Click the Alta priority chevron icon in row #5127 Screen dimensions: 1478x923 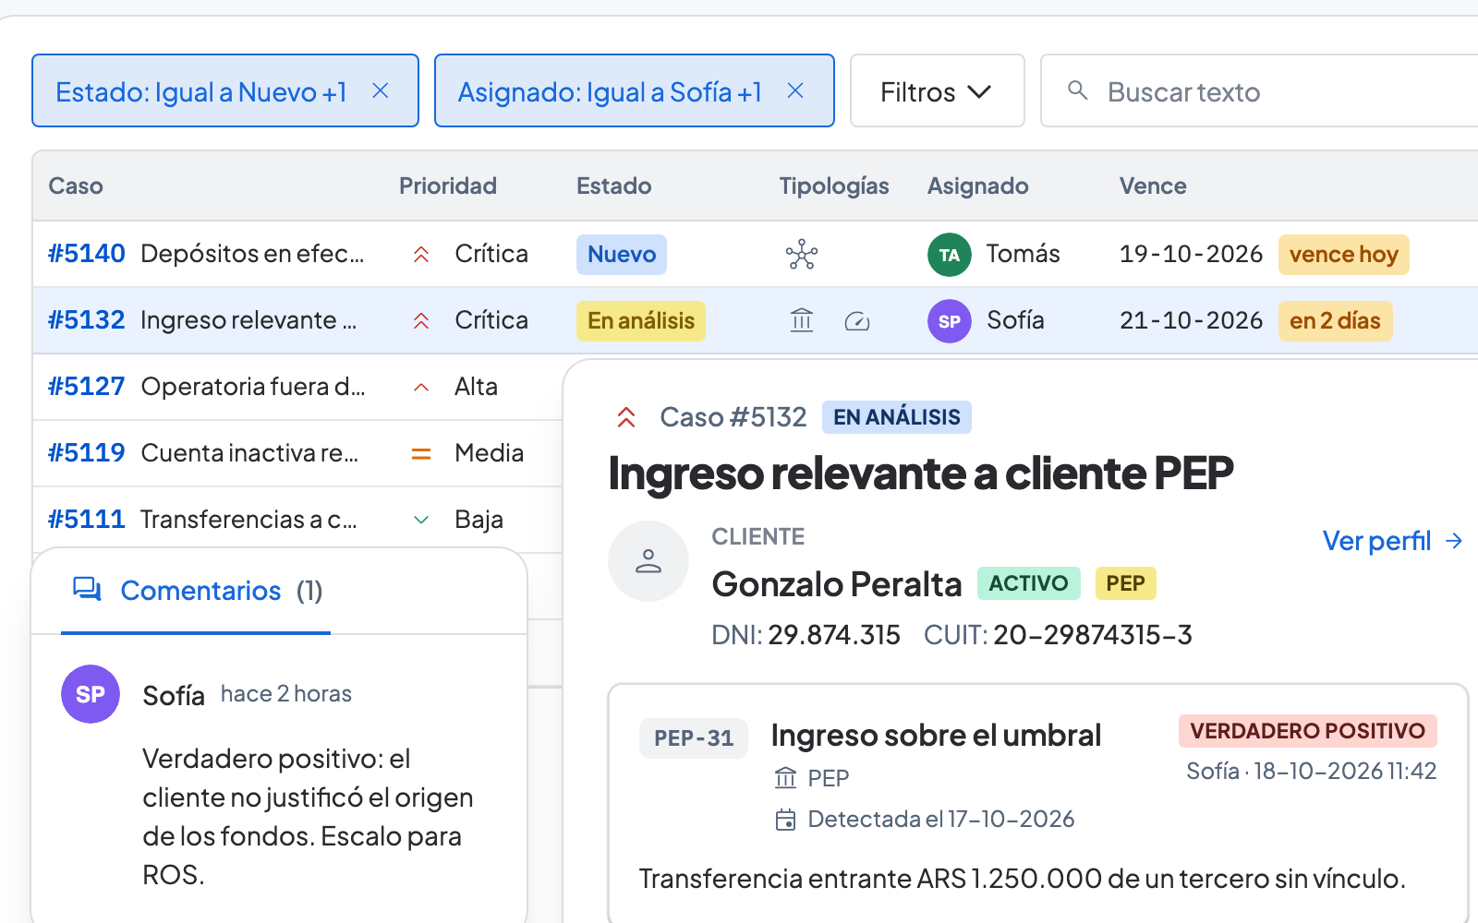421,388
